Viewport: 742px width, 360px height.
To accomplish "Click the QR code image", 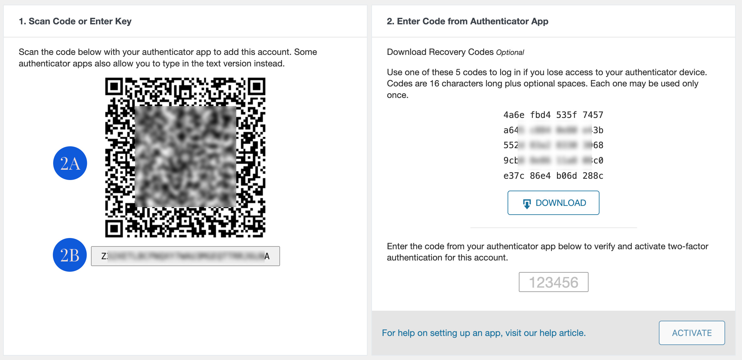I will (x=185, y=158).
